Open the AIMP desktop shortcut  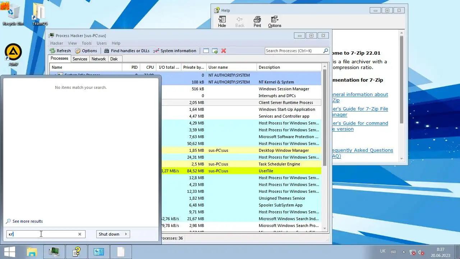click(x=13, y=55)
